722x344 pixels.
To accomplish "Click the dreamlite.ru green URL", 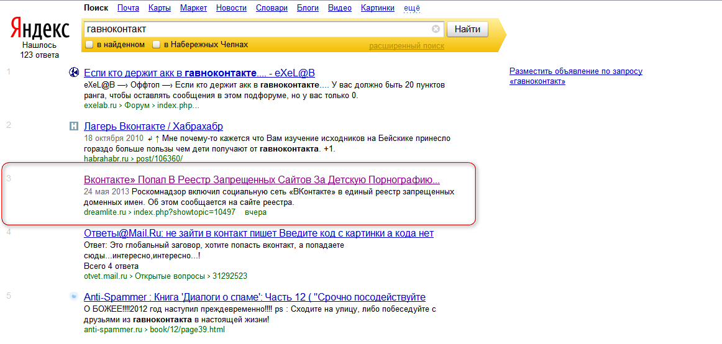I will coord(106,212).
